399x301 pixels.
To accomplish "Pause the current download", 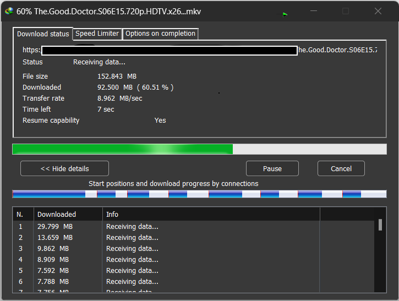I will [x=272, y=168].
